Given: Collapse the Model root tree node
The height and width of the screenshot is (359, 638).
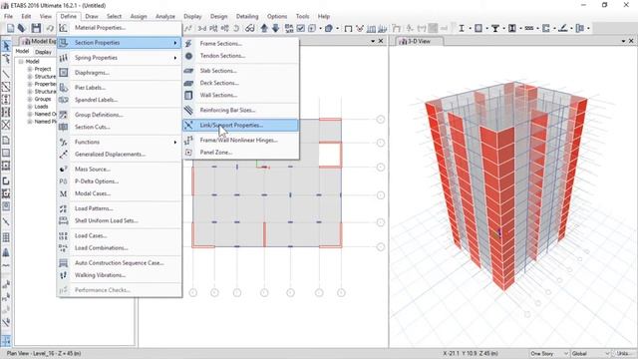Looking at the screenshot, I should 21,62.
